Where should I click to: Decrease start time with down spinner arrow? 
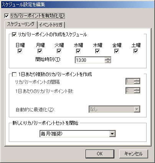tap(108, 61)
